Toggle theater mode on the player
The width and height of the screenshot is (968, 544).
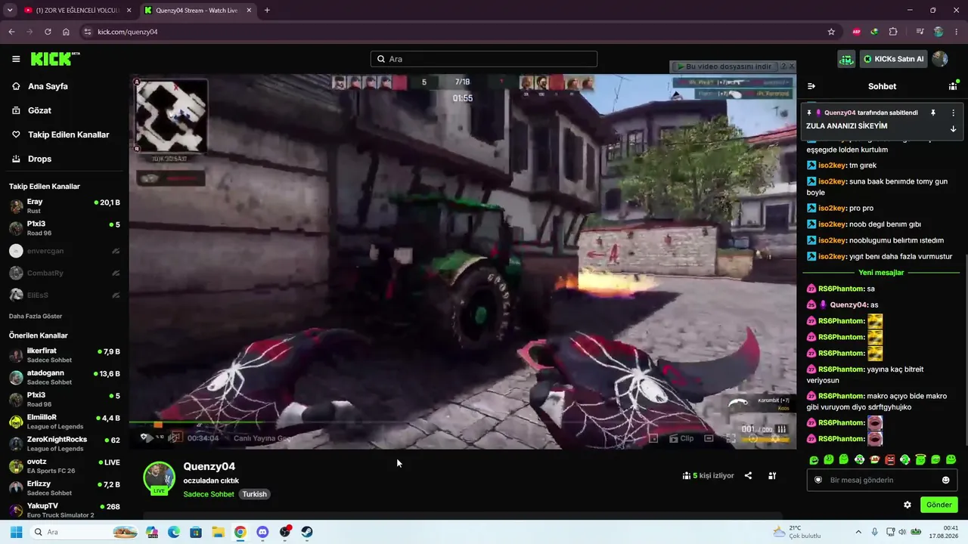(x=709, y=438)
